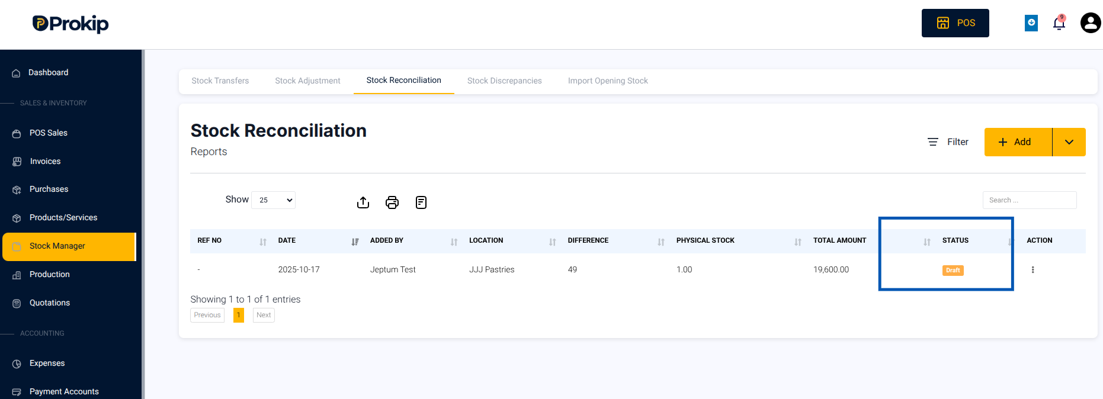Click the ACTION column header
The width and height of the screenshot is (1103, 399).
tap(1039, 240)
